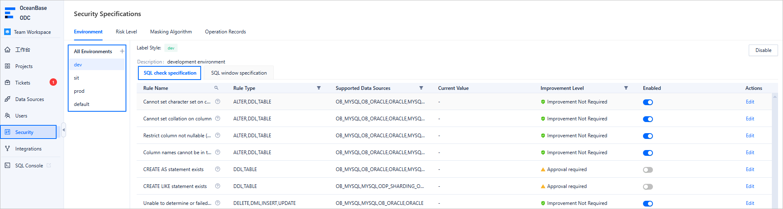Screen dimensions: 783x209
Task: Select the prod environment in list
Action: 79,91
